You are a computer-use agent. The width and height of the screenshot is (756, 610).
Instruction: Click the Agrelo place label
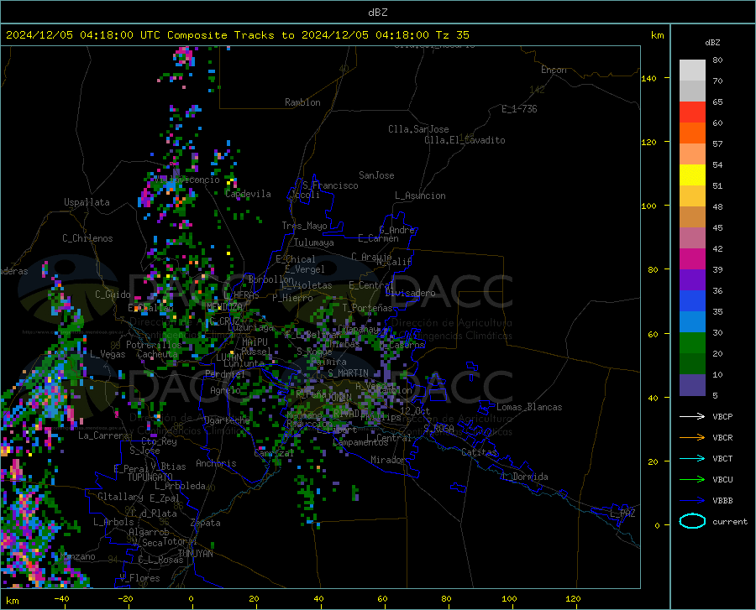coord(225,390)
